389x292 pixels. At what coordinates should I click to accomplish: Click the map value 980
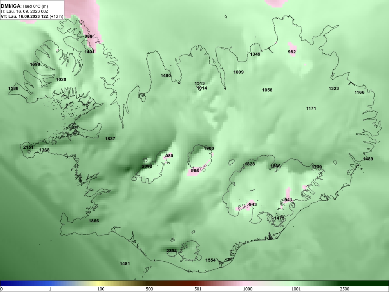tap(169, 156)
